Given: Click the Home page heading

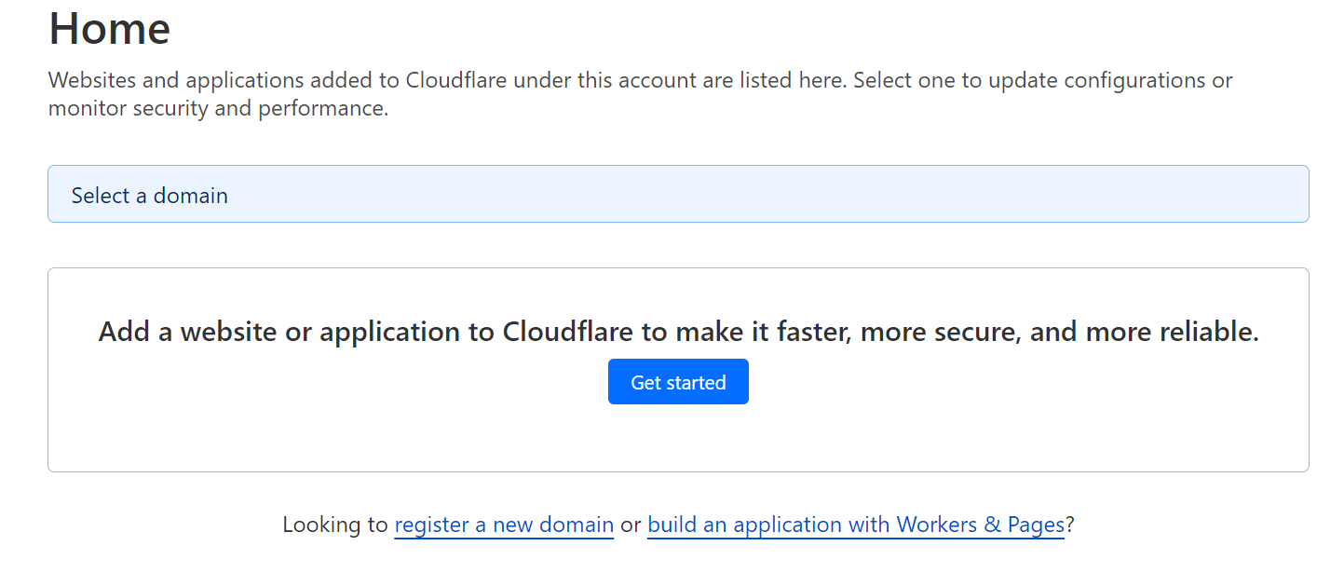Looking at the screenshot, I should tap(110, 28).
